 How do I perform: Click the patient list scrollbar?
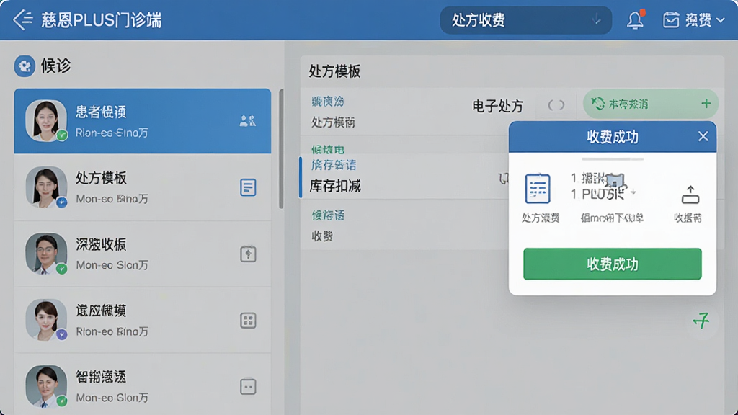coord(281,148)
